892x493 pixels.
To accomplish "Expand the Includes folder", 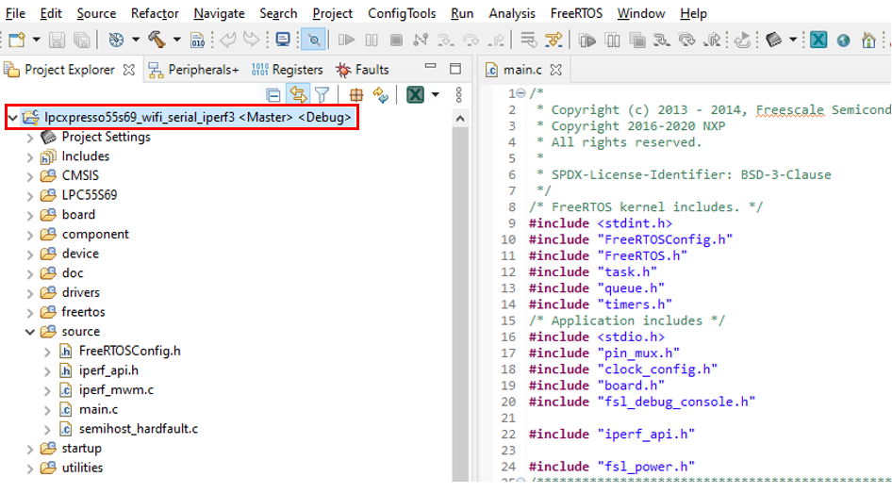I will (30, 156).
